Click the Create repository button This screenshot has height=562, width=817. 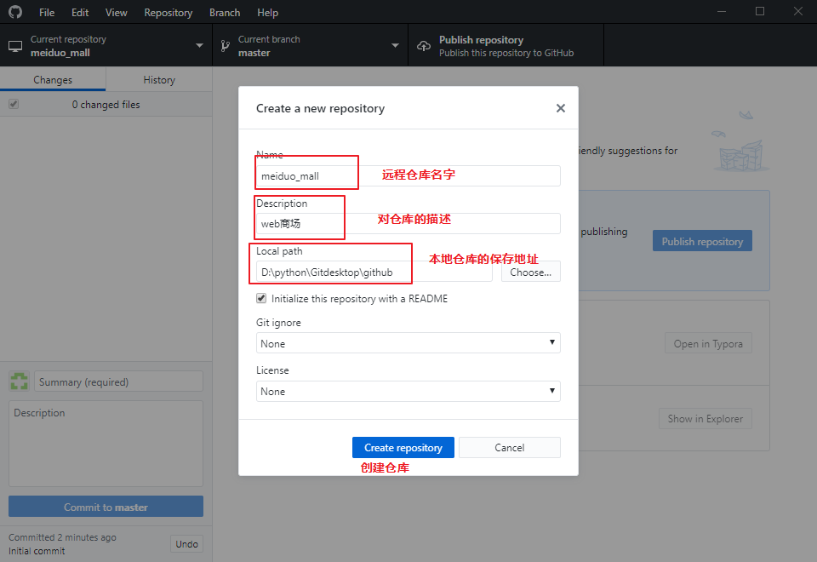coord(403,447)
